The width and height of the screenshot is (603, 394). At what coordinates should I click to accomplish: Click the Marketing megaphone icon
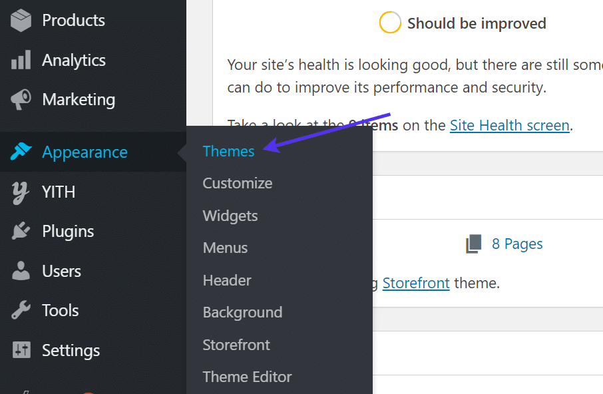coord(21,100)
